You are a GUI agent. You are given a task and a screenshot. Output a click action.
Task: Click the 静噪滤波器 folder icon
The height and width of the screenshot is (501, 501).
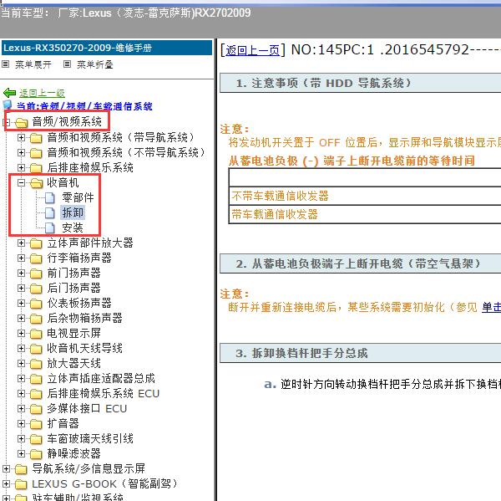[36, 454]
